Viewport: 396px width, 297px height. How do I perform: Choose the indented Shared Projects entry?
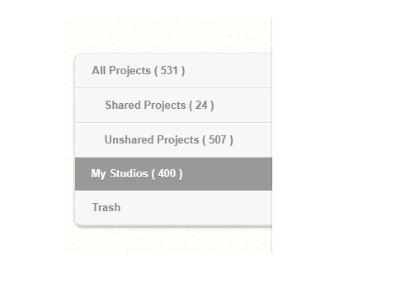coord(173,106)
